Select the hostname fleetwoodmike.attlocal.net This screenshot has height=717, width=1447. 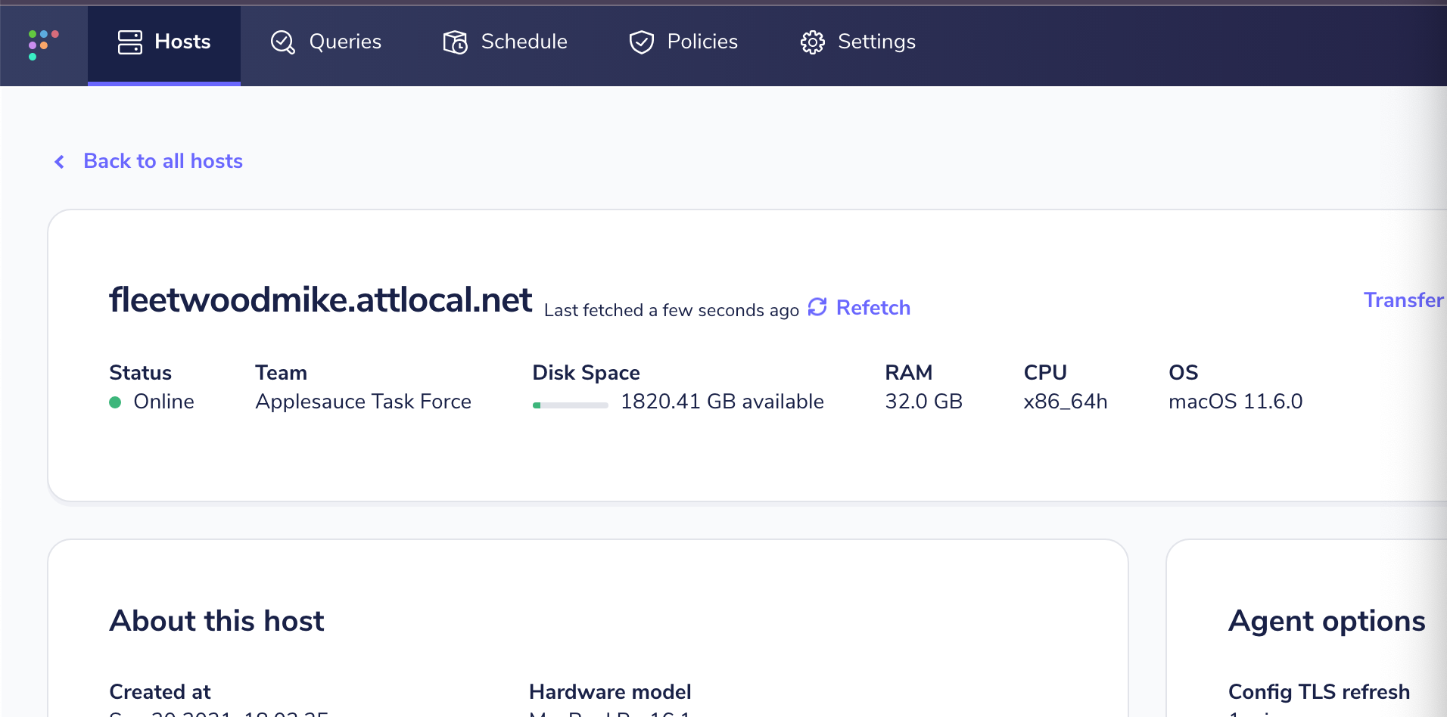pyautogui.click(x=320, y=300)
